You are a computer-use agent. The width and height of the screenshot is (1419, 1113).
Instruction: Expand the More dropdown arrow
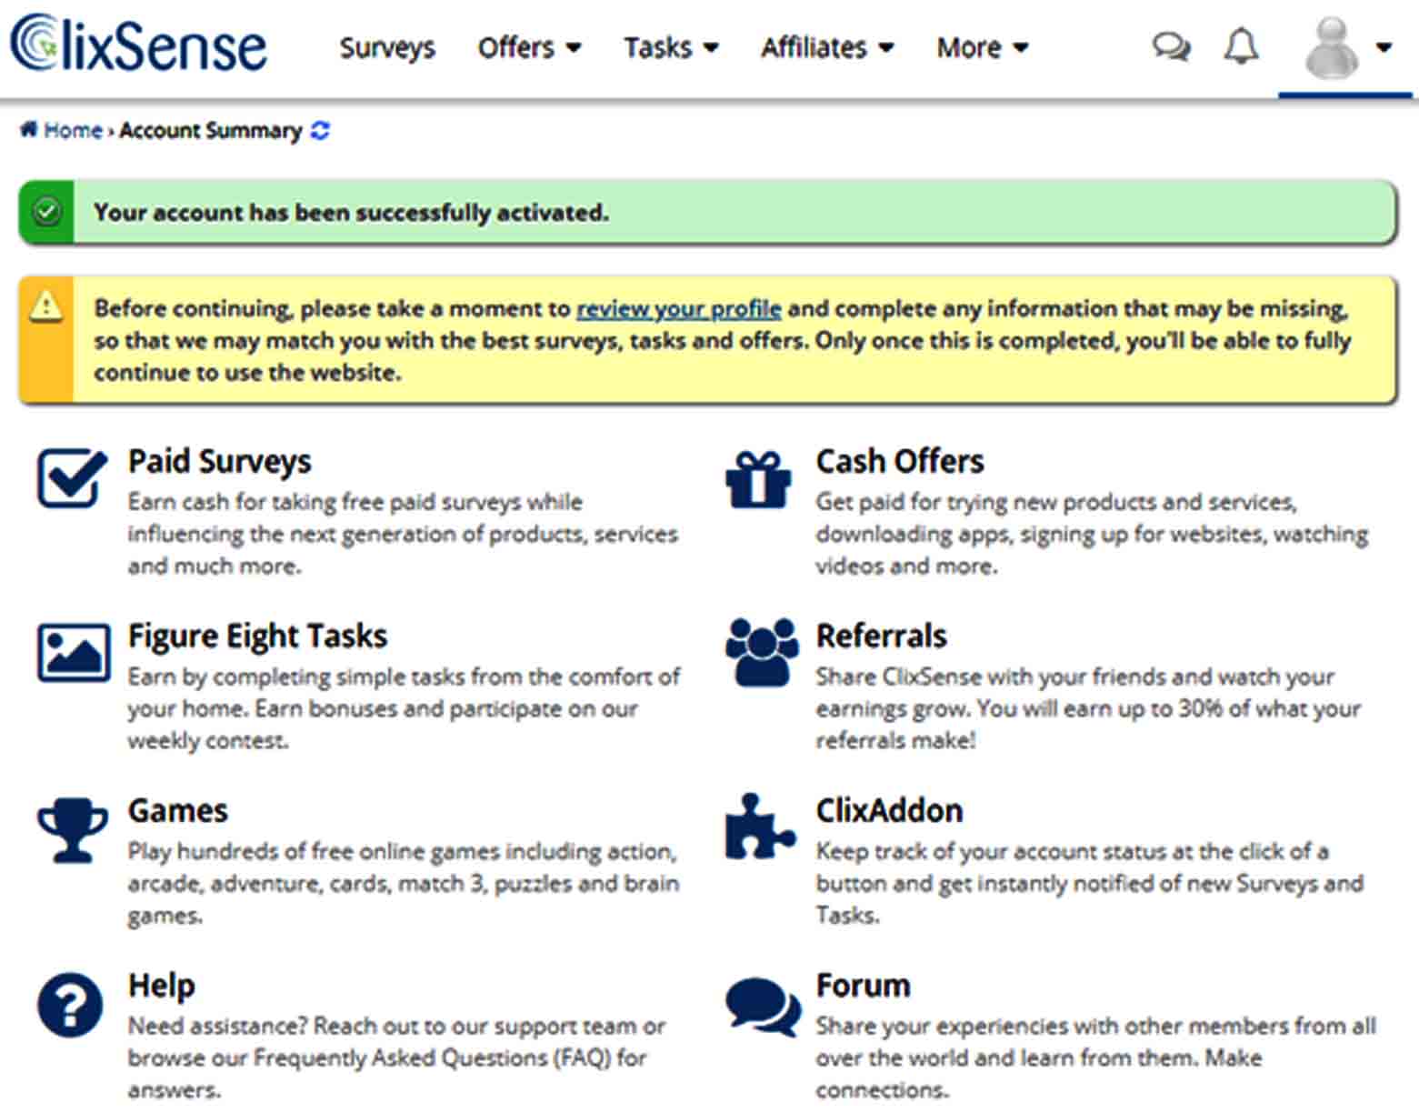pos(1021,48)
